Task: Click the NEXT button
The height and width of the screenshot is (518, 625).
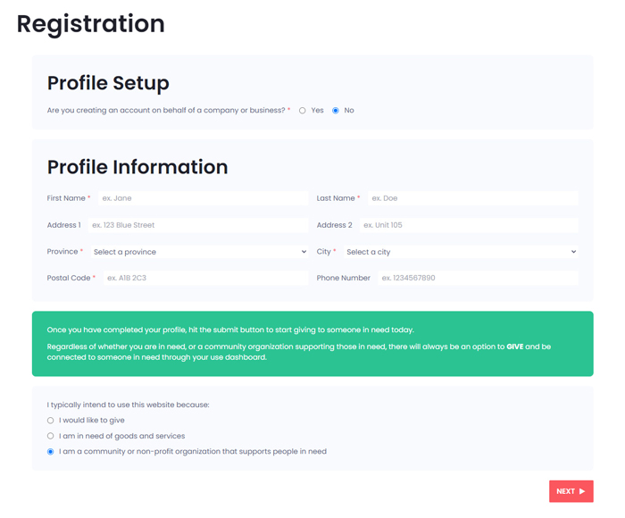Action: 571,491
